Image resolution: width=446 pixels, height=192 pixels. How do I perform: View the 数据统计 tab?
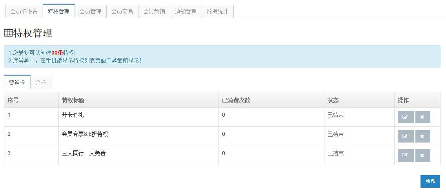[218, 11]
